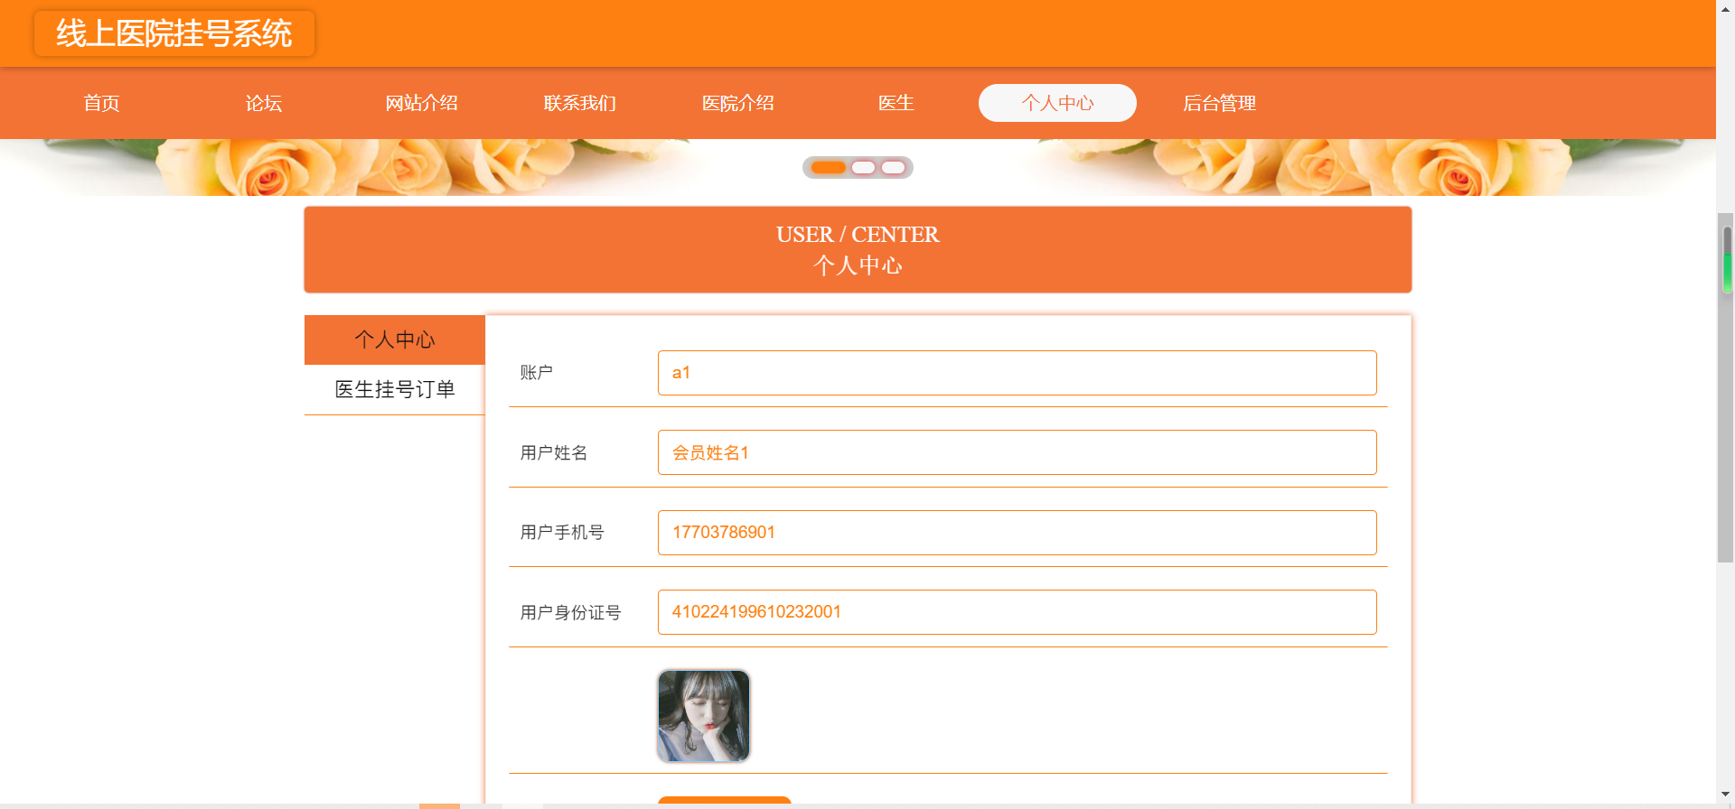
Task: Open 网站介绍 in the navigation bar
Action: pos(421,103)
